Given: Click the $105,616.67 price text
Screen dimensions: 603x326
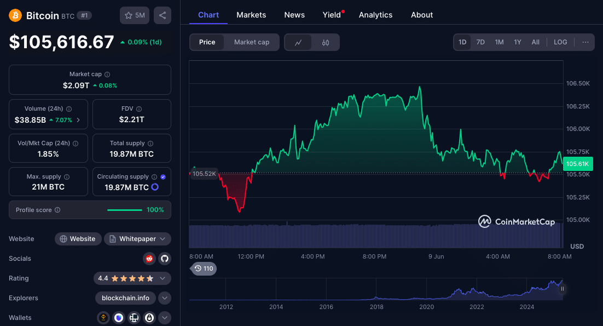Looking at the screenshot, I should click(x=61, y=42).
